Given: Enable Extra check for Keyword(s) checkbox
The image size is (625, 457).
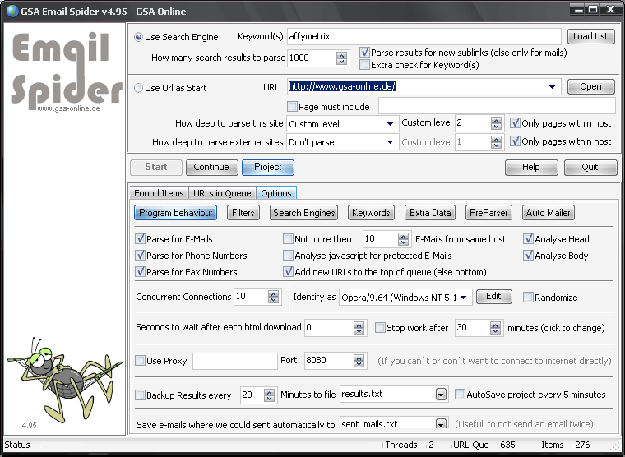Looking at the screenshot, I should 364,65.
